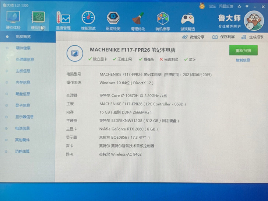Select the 驱动检测 driver detection icon
268x201 pixels.
pos(113,18)
